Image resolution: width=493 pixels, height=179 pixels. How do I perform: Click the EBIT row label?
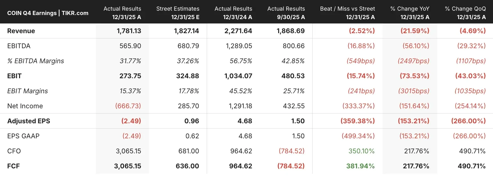point(14,76)
